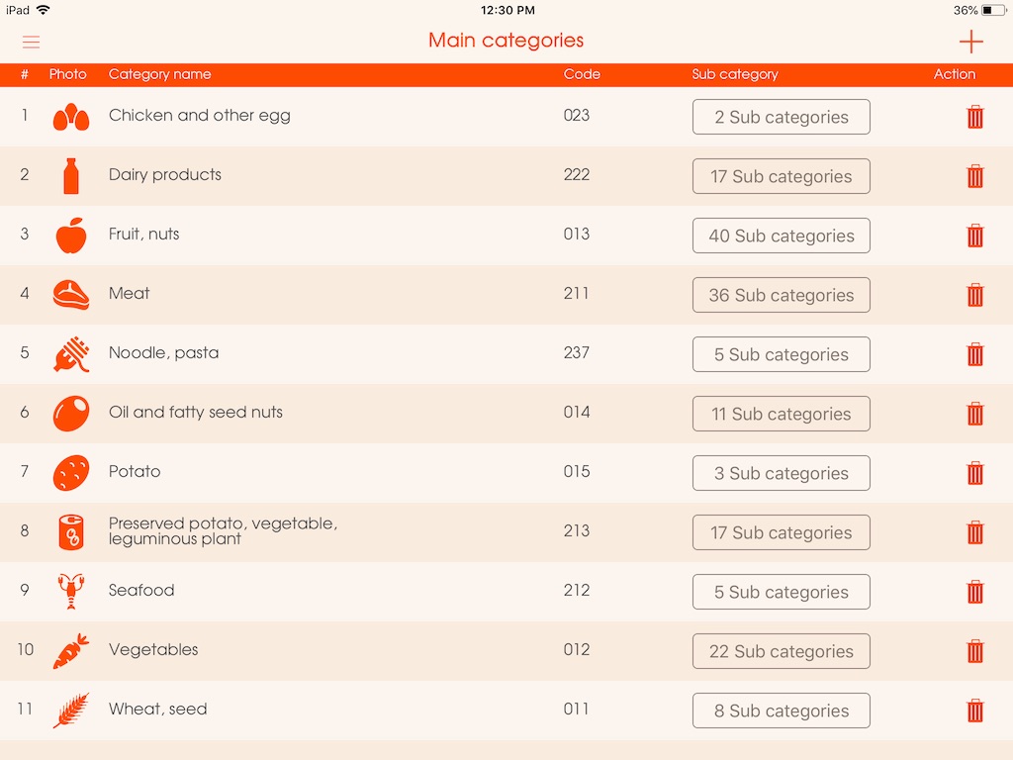Open 8 Sub categories for Wheat, seed
Screen dimensions: 1013x760
[x=782, y=711]
